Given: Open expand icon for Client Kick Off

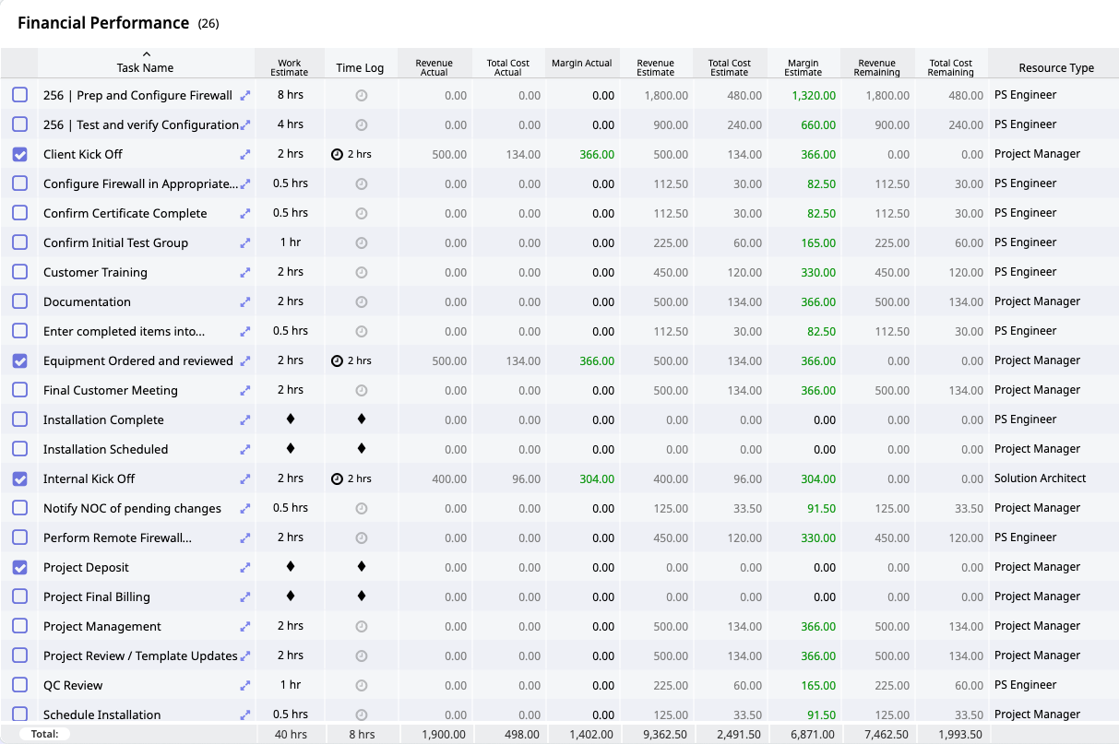Looking at the screenshot, I should 245,155.
